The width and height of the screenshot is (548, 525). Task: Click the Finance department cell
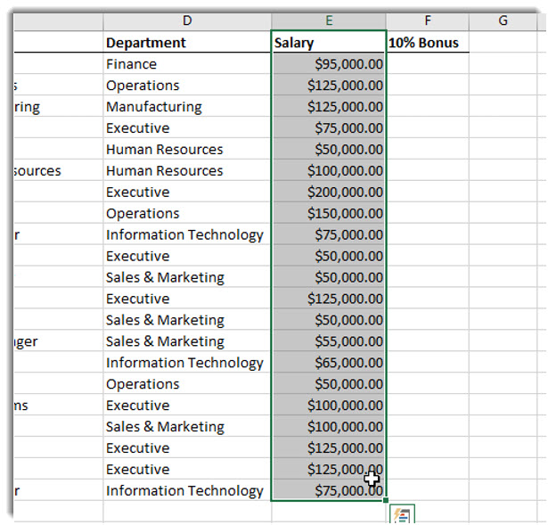point(186,64)
